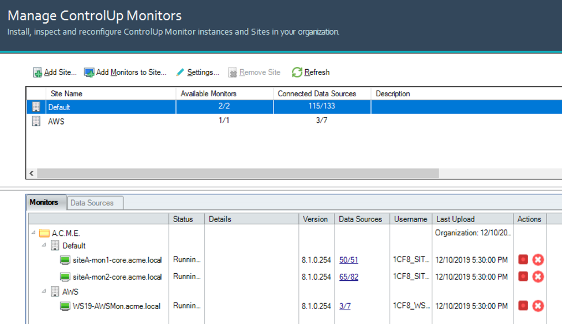Screen dimensions: 562x324
Task: Click the Actions column header
Action: click(x=530, y=219)
